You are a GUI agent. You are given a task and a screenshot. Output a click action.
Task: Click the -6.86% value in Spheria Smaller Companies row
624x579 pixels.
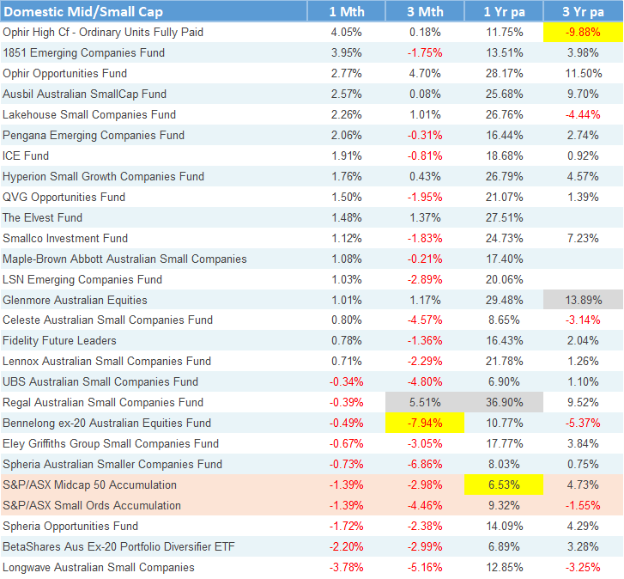[425, 464]
